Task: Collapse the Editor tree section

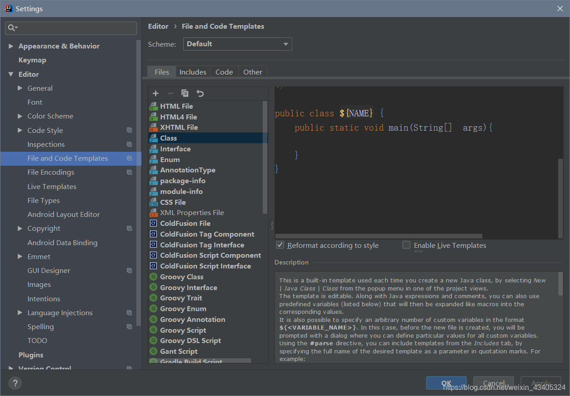Action: click(11, 75)
